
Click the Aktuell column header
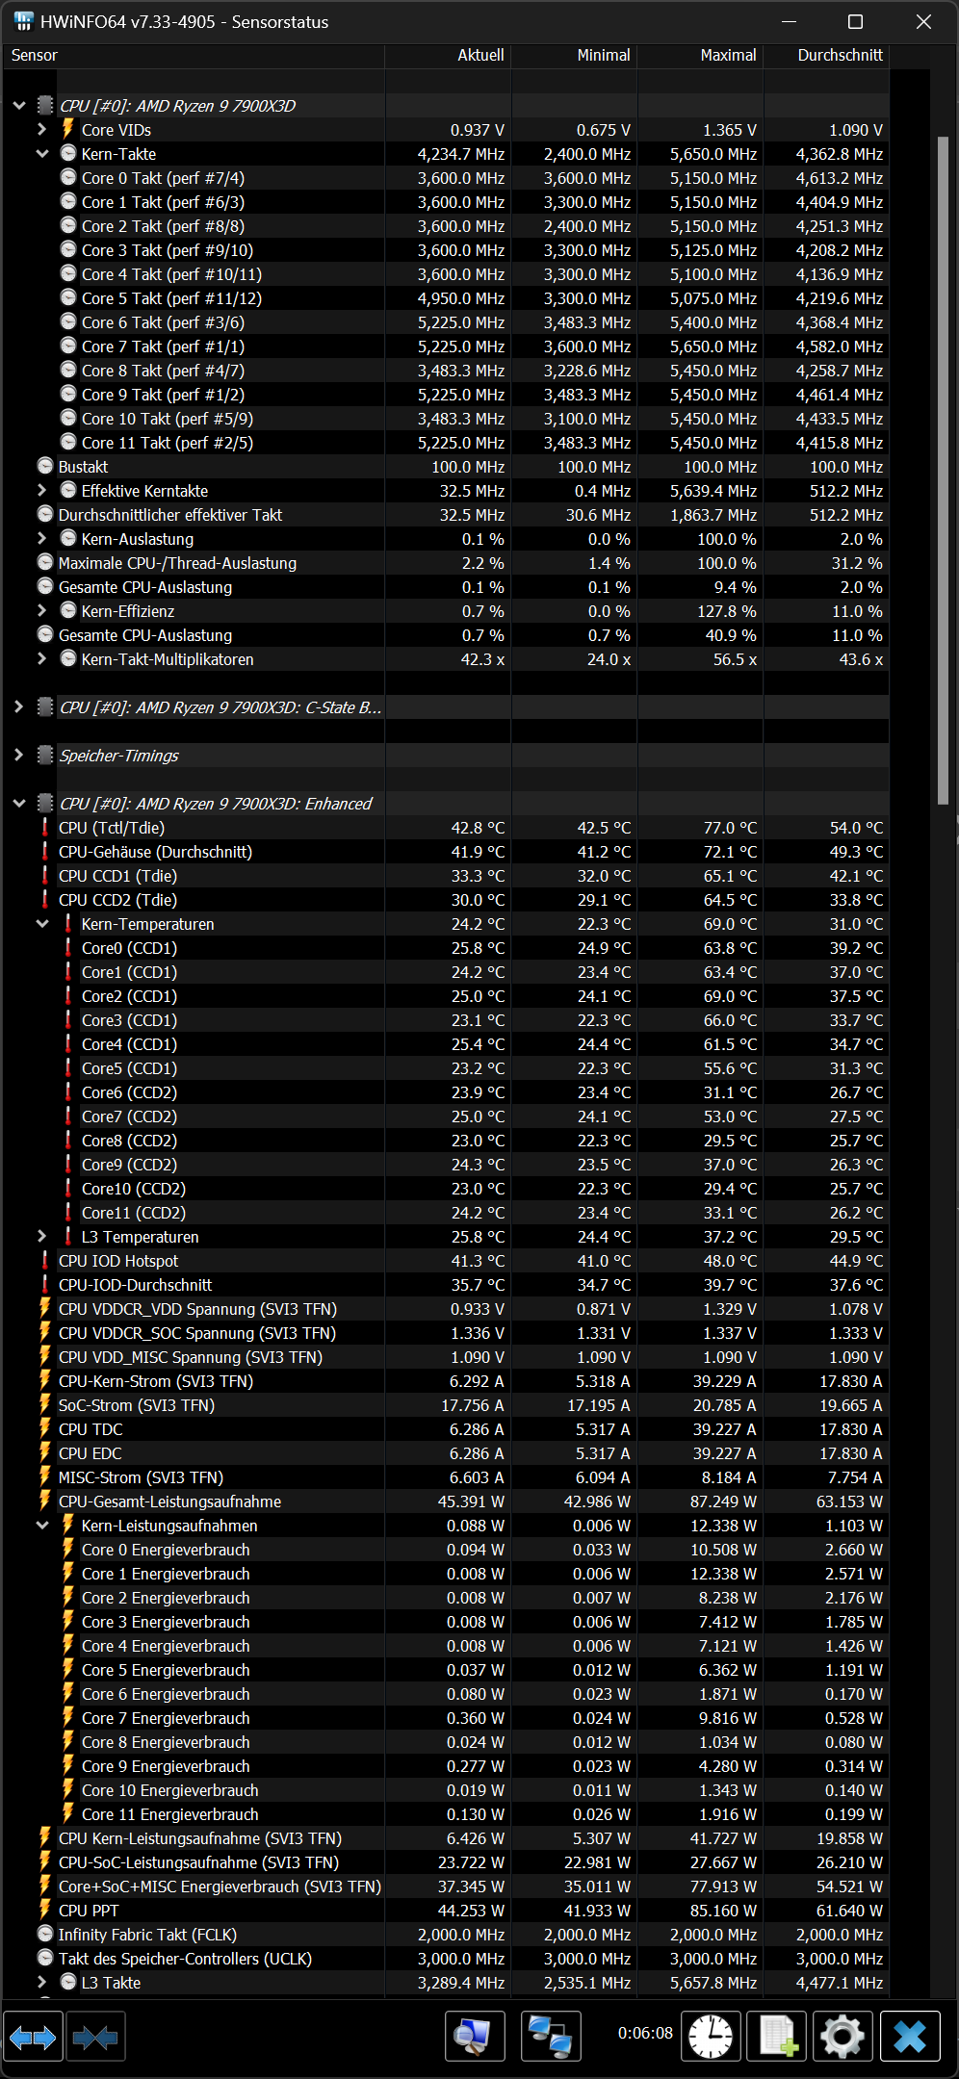click(448, 56)
